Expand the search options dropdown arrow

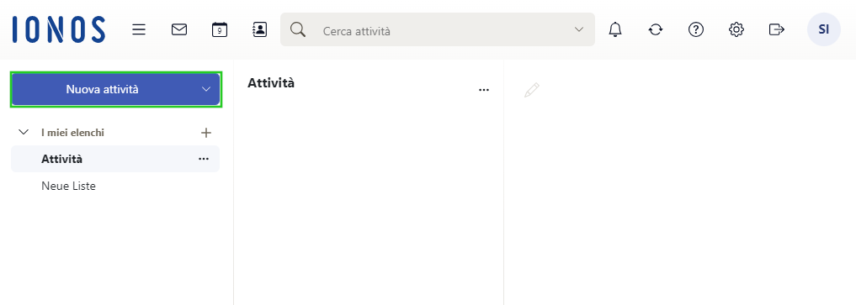click(579, 29)
